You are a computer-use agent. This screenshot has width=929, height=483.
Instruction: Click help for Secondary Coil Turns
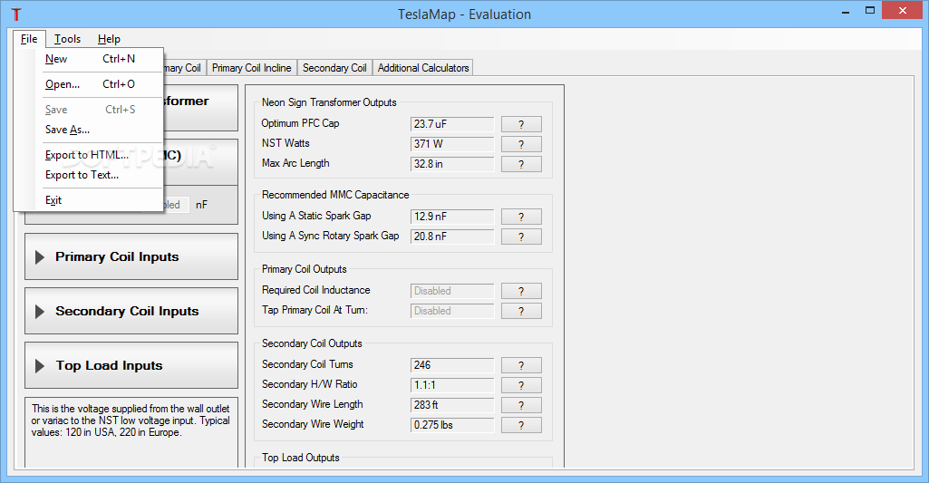(521, 366)
